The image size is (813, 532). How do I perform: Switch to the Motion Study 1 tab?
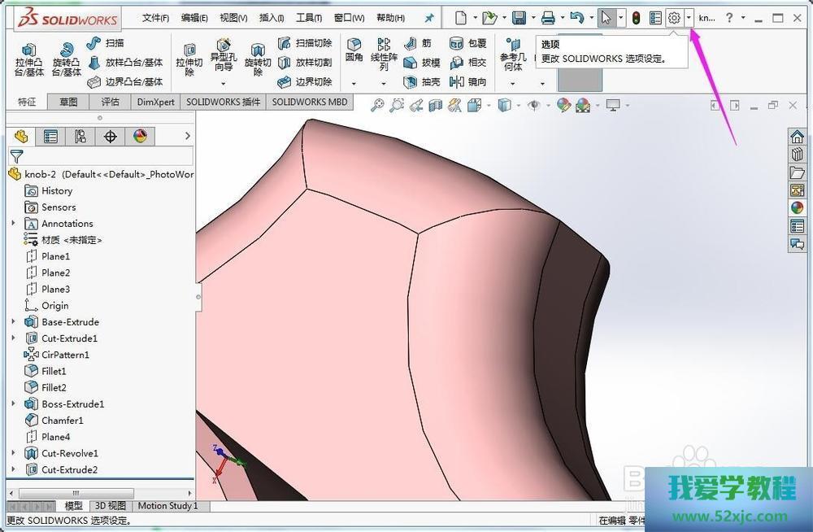[x=167, y=506]
